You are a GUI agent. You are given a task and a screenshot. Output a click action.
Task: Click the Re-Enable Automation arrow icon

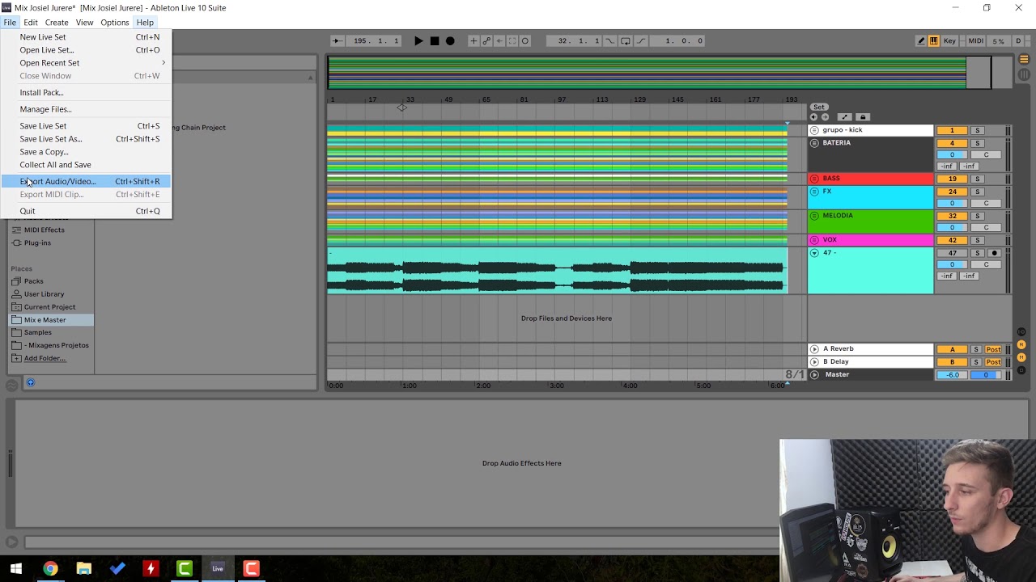click(x=499, y=40)
